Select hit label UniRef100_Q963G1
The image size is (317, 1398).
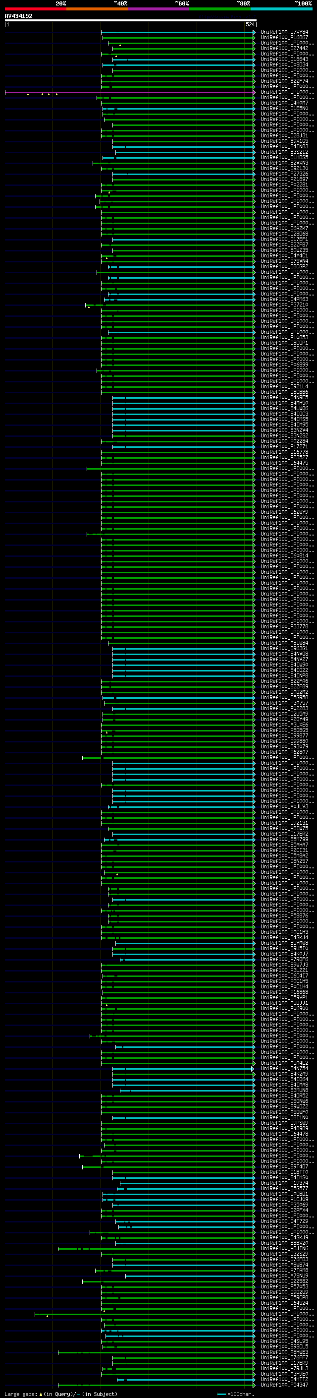[x=284, y=649]
